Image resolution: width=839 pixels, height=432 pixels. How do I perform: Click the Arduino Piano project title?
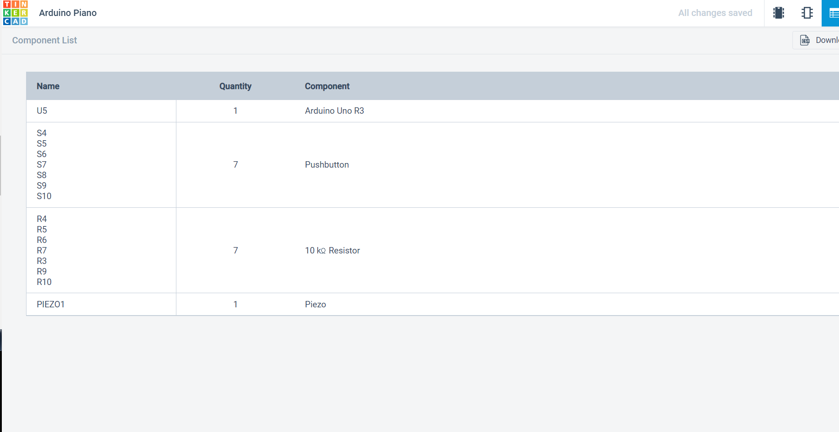68,13
